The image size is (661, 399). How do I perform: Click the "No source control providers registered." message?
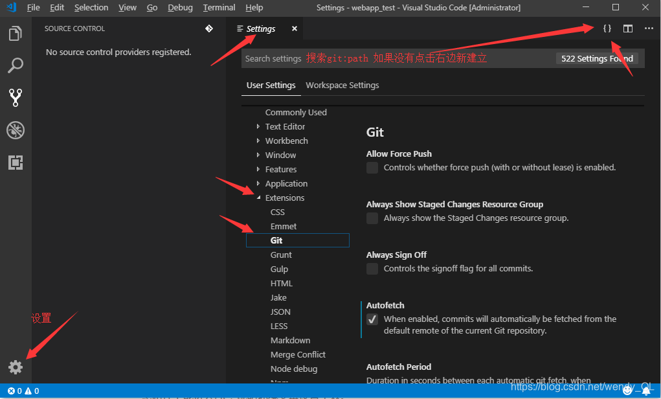click(x=118, y=52)
